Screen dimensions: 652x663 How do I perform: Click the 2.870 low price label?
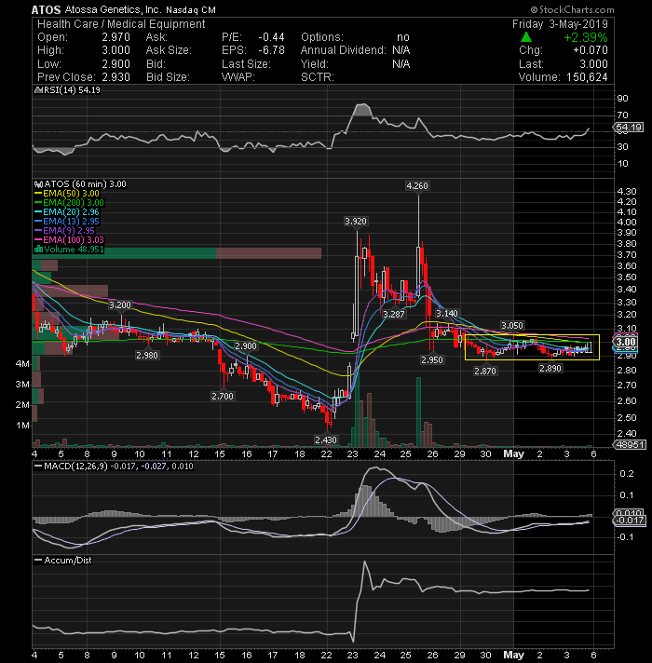pyautogui.click(x=485, y=372)
